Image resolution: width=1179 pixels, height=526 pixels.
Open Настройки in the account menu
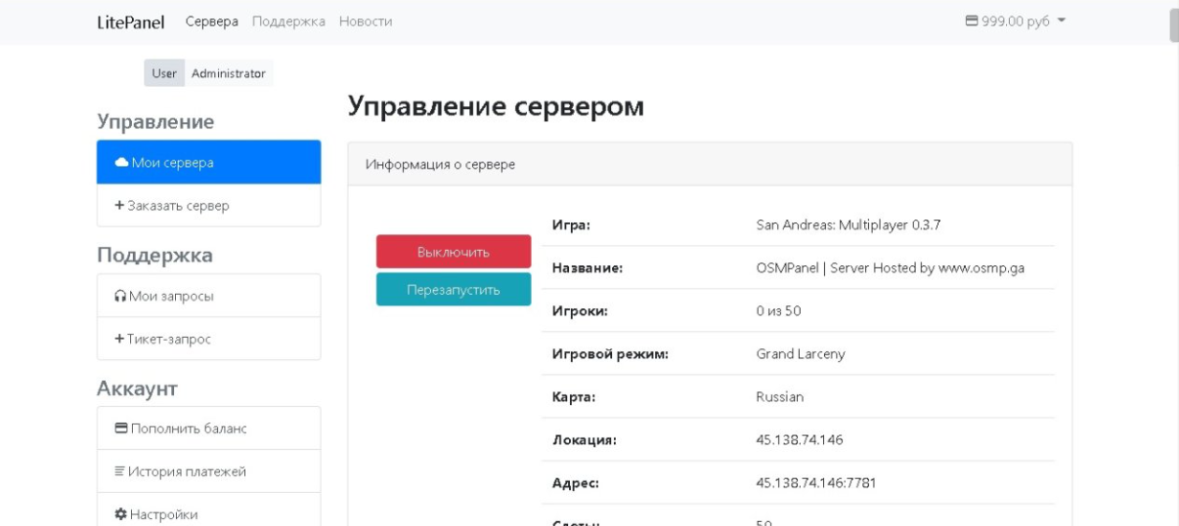click(x=208, y=509)
